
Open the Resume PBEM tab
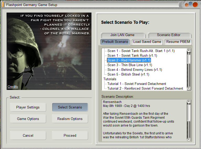178,42
